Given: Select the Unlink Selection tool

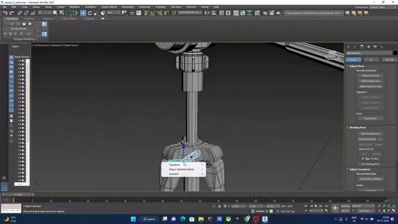Looking at the screenshot, I should click(26, 13).
